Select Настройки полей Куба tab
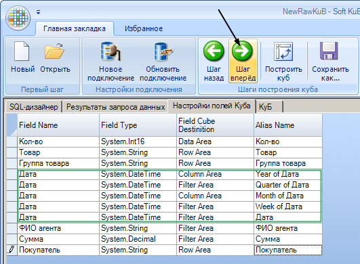 click(x=212, y=106)
